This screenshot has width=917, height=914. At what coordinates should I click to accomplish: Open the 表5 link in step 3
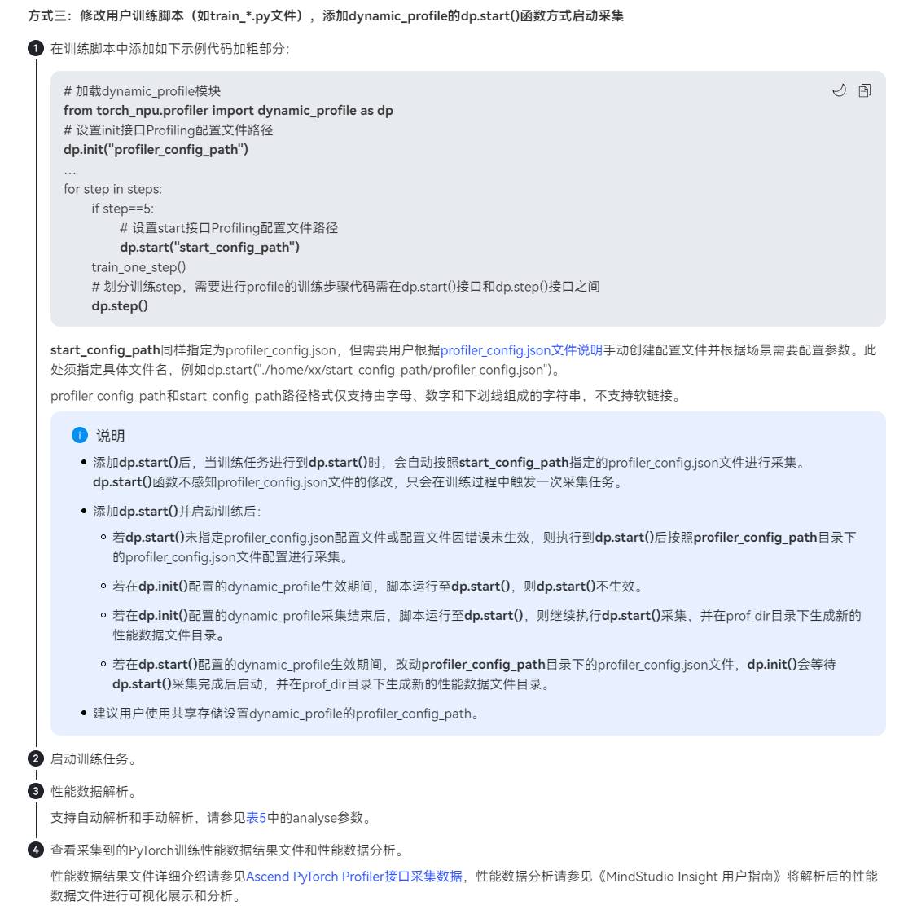257,817
